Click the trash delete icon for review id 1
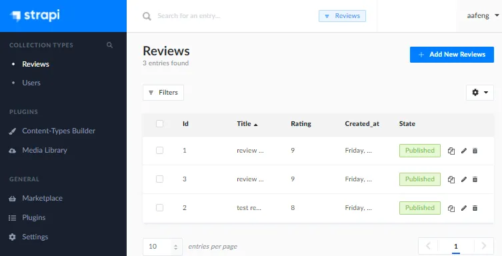 coord(475,151)
